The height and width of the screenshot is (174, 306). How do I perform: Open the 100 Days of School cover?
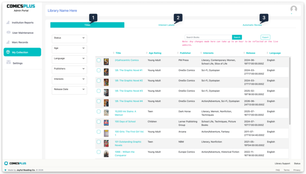pos(106,123)
